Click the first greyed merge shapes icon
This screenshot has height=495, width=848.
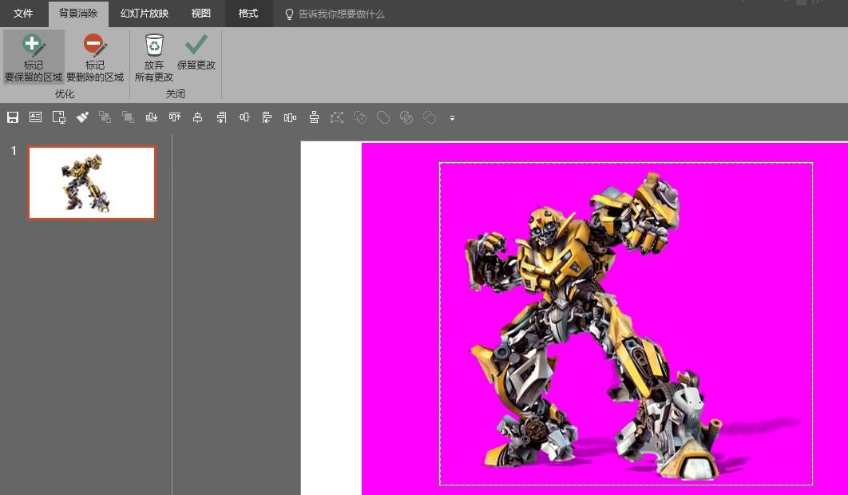[360, 117]
